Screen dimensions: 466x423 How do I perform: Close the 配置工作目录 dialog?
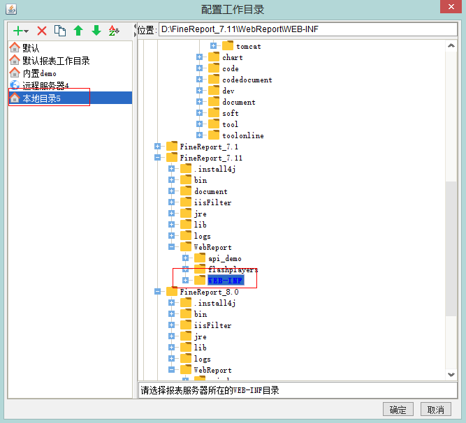[451, 6]
